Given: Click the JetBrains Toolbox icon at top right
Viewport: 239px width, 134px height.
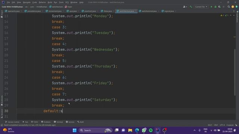Looking at the screenshot, I should coord(237,7).
